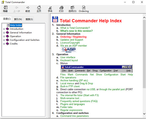Screen dimensions: 146x119
Task: Expand the General Information tree node
Action: [4, 33]
